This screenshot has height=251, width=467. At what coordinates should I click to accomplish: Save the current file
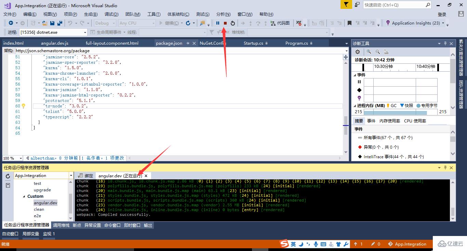click(52, 23)
